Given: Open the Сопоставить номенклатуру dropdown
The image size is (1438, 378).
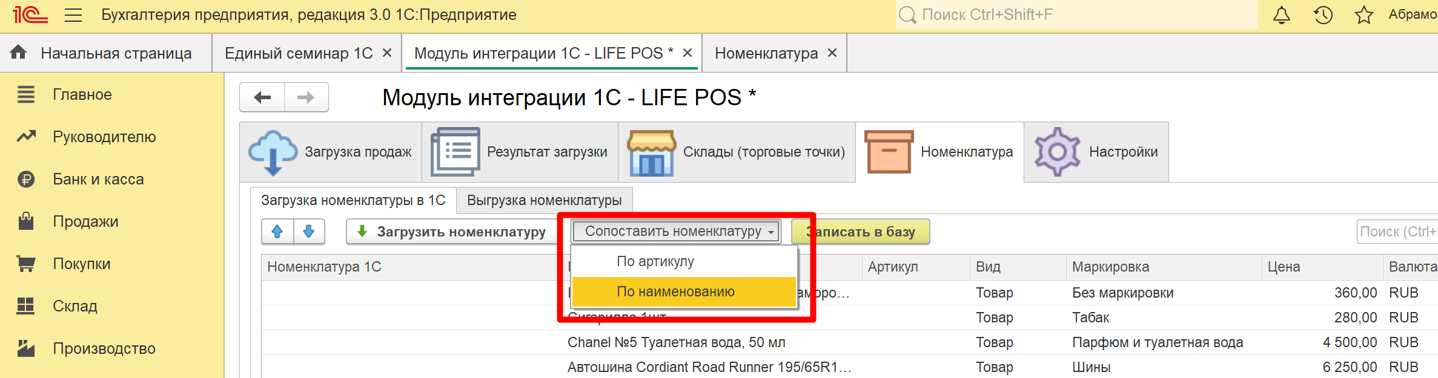Looking at the screenshot, I should point(676,232).
